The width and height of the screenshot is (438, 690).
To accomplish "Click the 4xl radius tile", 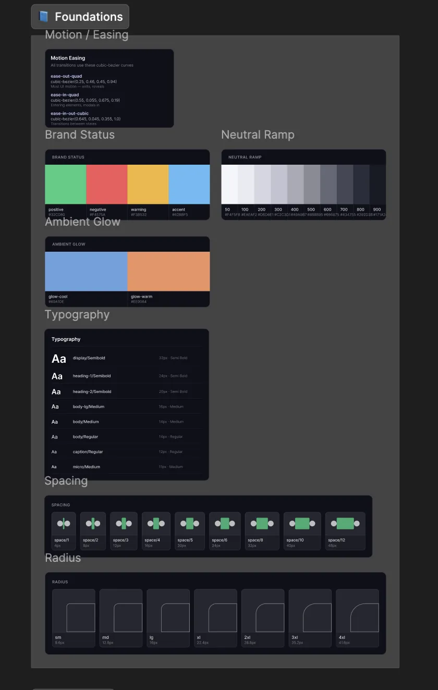I will pyautogui.click(x=358, y=618).
